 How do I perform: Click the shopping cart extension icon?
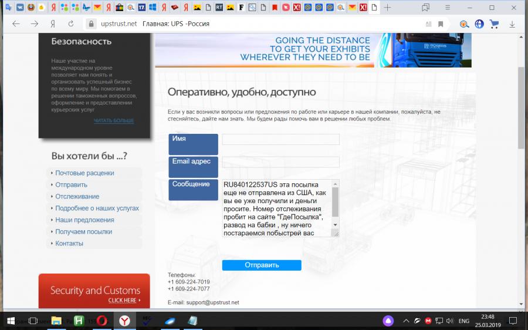pyautogui.click(x=495, y=24)
